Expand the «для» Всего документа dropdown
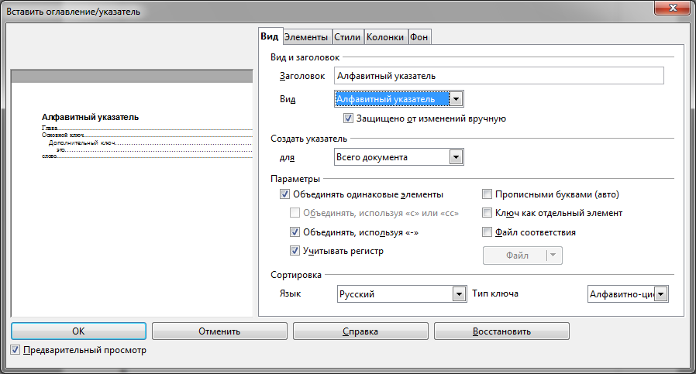The image size is (696, 374). [457, 157]
